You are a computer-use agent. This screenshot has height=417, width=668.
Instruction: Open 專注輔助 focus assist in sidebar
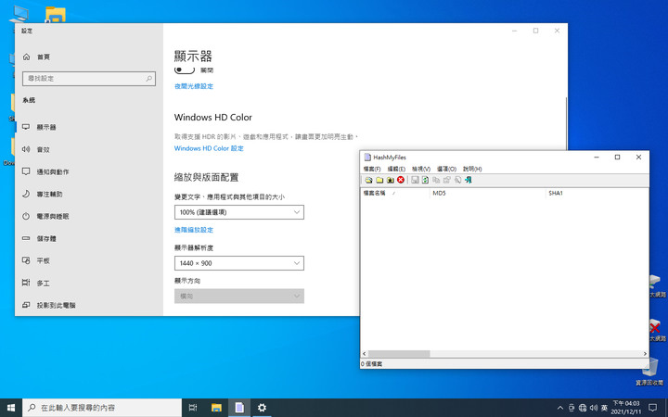pyautogui.click(x=89, y=194)
